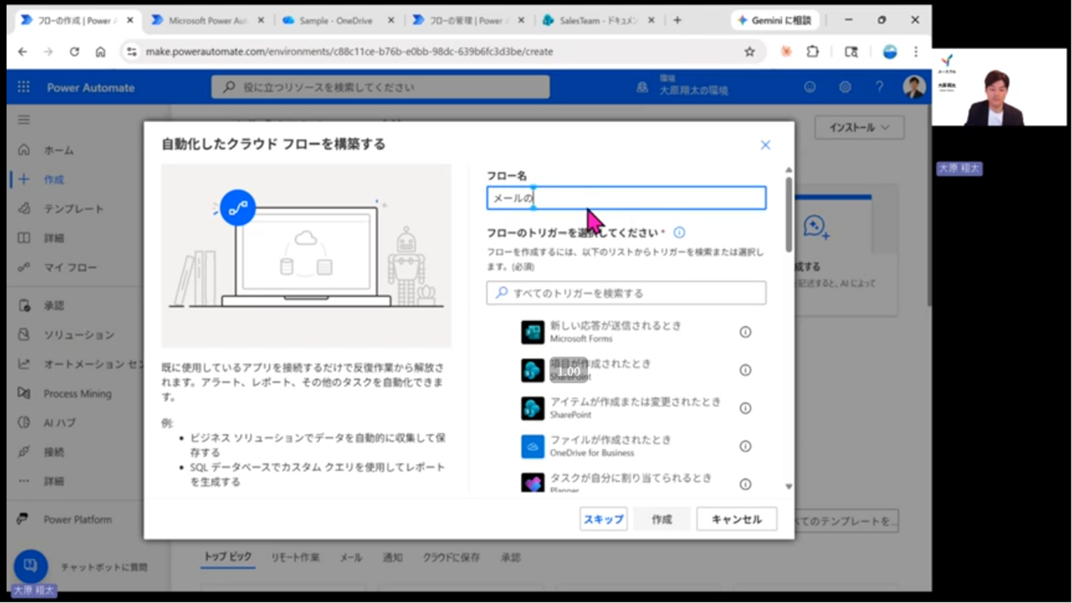Click the オートメーション センター sidebar icon
1072x603 pixels.
24,364
